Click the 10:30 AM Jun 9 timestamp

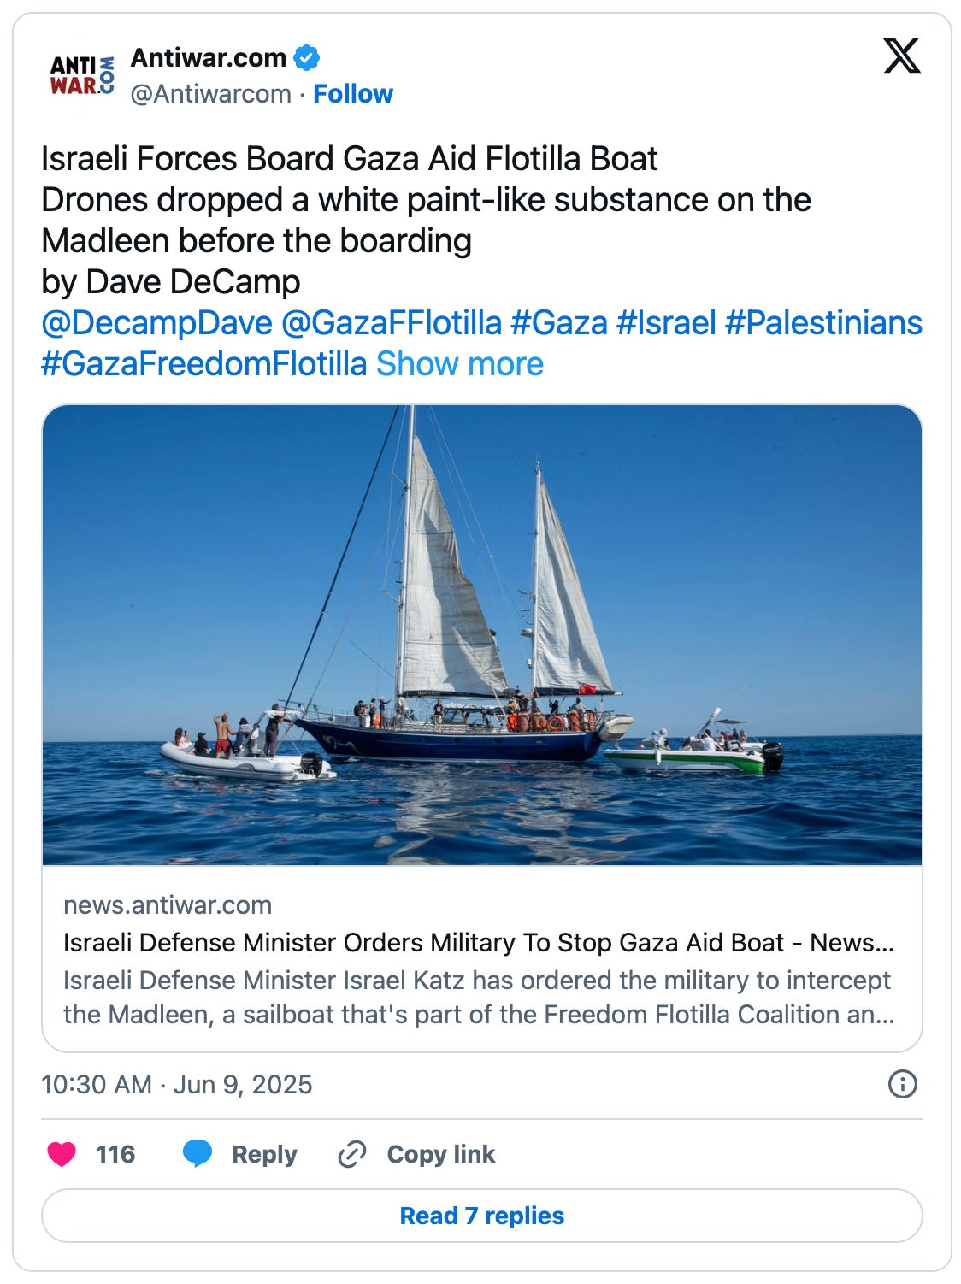[x=177, y=1084]
